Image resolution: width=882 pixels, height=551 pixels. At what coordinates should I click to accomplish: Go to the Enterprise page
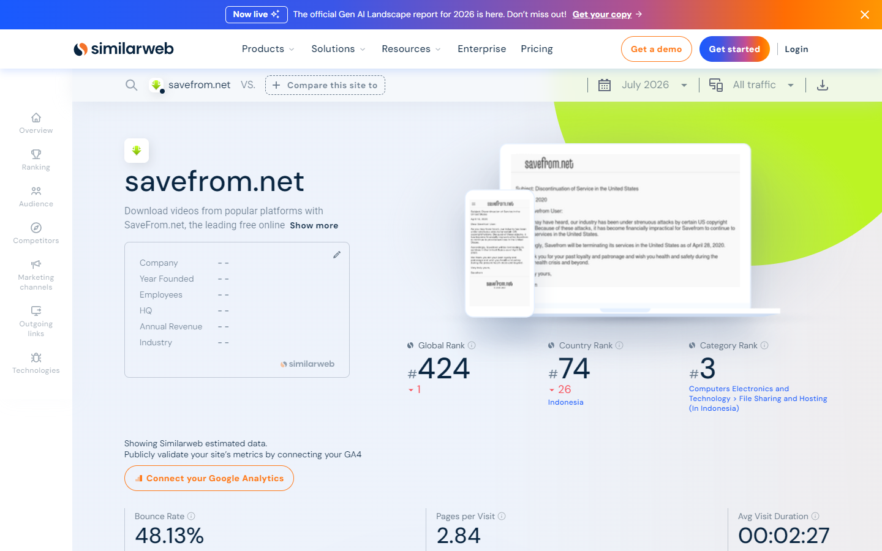[x=482, y=49]
